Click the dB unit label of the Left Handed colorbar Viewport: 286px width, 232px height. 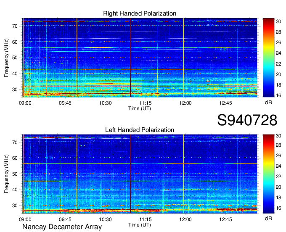268,218
